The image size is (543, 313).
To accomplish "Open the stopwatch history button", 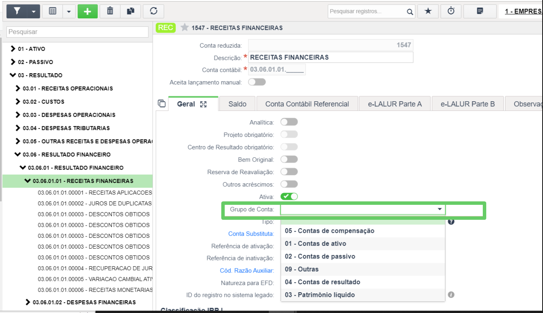I will [x=451, y=11].
